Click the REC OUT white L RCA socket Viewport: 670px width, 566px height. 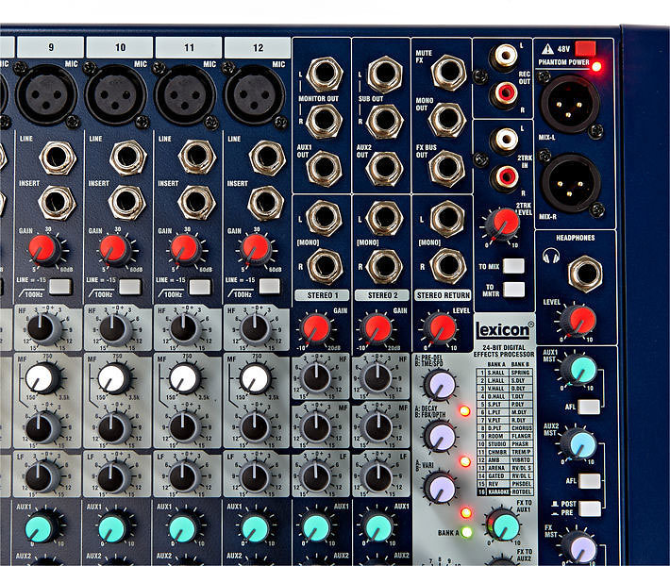(x=505, y=56)
